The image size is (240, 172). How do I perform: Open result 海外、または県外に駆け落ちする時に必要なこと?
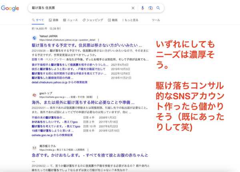click(x=83, y=102)
